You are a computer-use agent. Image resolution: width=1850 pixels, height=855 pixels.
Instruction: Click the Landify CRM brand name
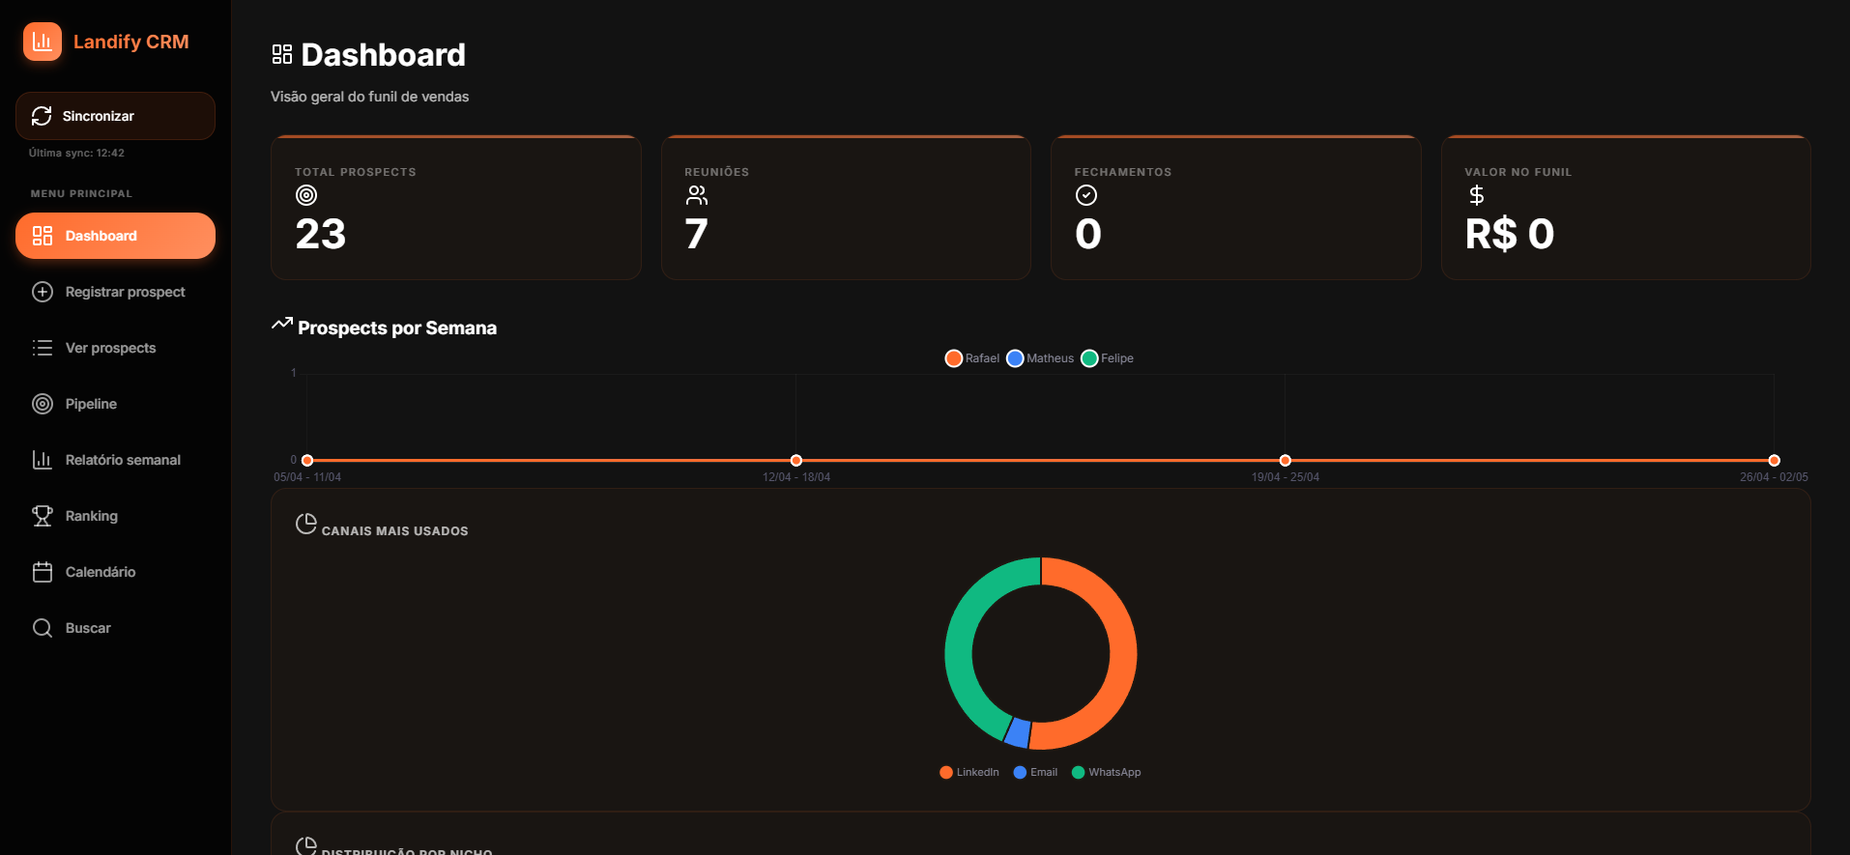[131, 42]
